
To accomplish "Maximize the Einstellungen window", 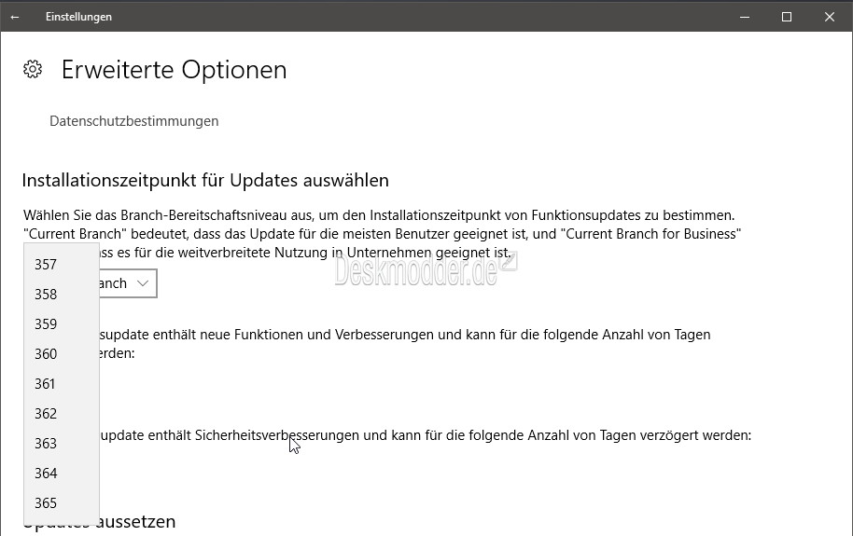I will point(787,17).
